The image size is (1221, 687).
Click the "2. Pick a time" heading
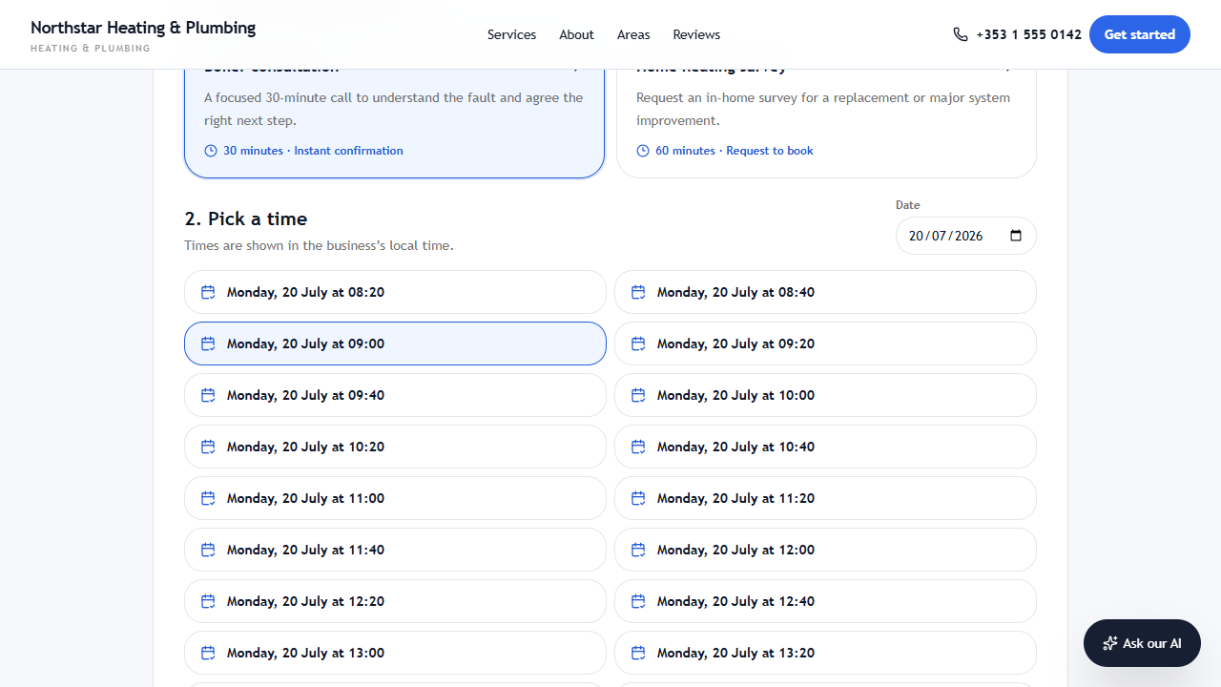pos(246,219)
